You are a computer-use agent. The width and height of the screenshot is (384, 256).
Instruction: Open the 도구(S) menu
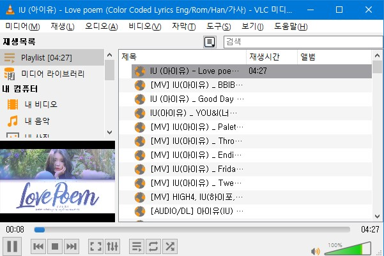point(219,26)
